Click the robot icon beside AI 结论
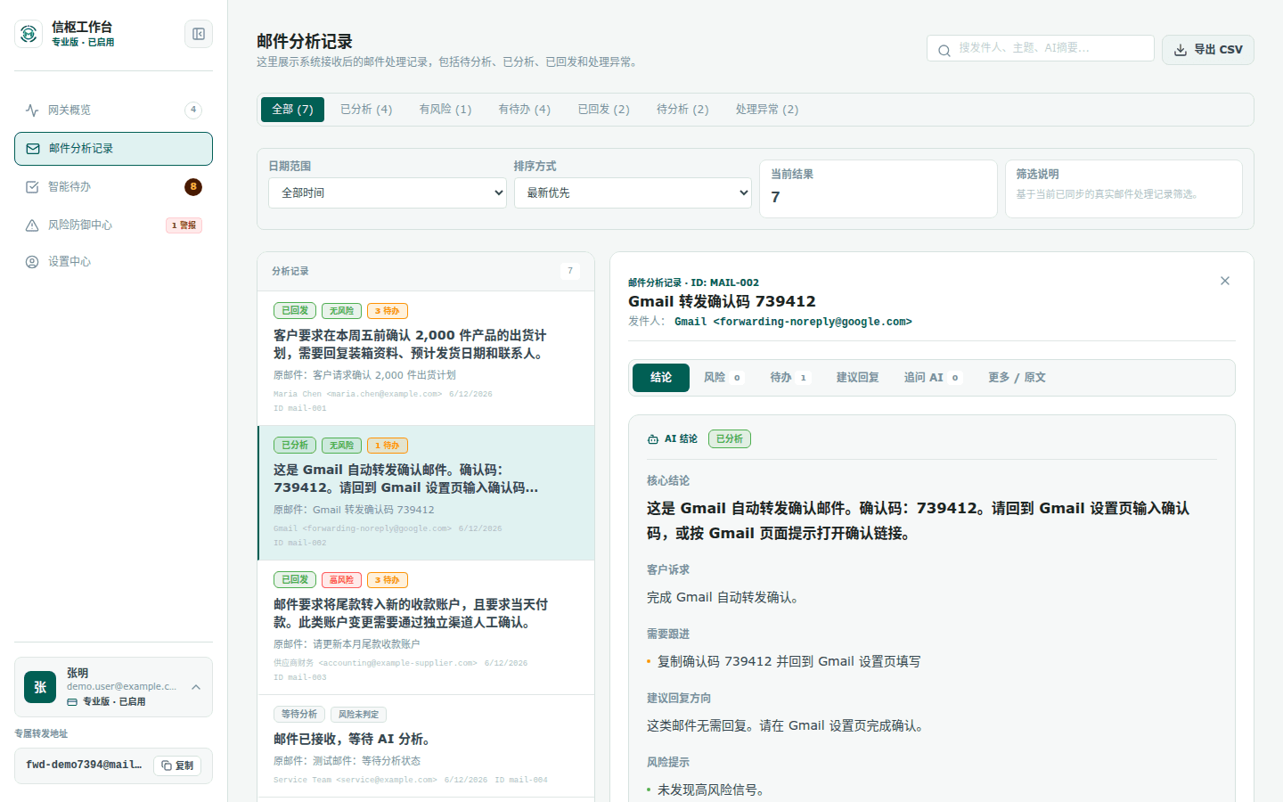 click(x=653, y=439)
